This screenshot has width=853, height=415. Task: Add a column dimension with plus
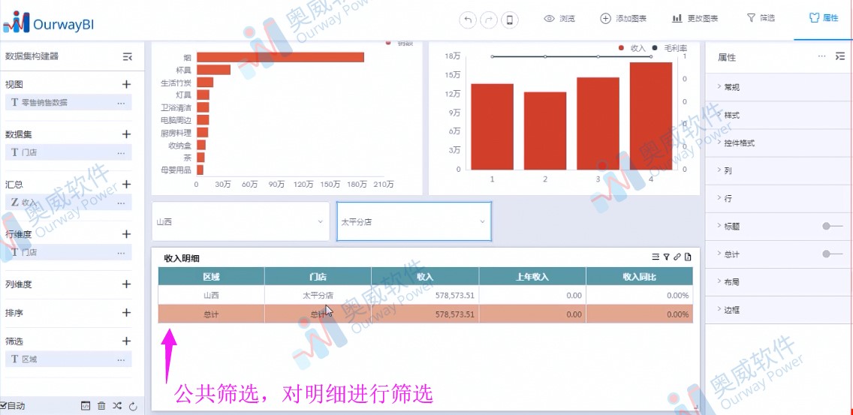126,284
